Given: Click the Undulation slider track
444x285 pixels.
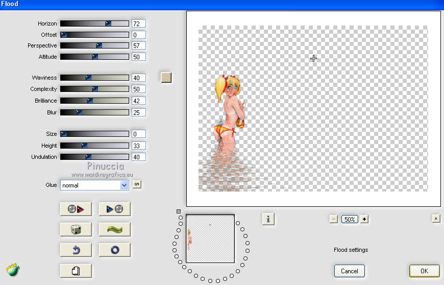Looking at the screenshot, I should tap(94, 157).
